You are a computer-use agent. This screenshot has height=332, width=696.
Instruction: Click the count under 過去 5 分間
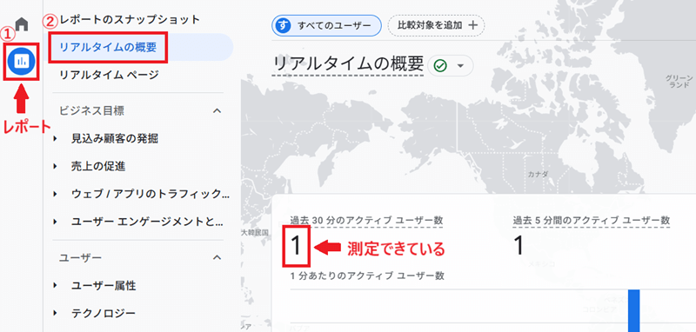point(519,246)
